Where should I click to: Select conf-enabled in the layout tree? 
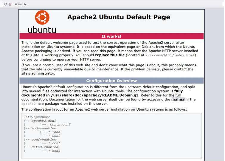click(44, 140)
